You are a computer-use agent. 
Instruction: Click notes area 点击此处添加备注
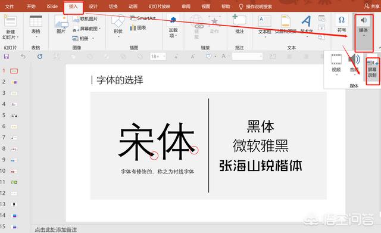point(56,229)
